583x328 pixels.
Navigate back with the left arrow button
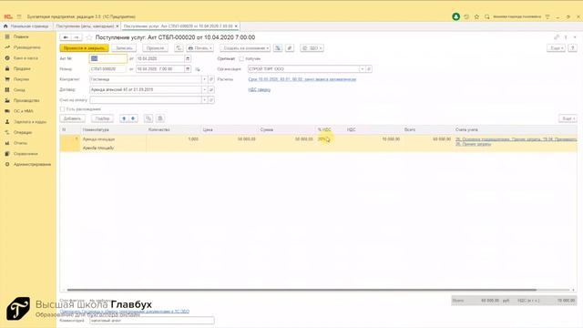[66, 37]
